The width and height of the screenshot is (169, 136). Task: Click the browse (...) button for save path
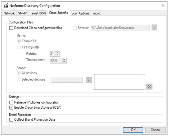pos(154,28)
